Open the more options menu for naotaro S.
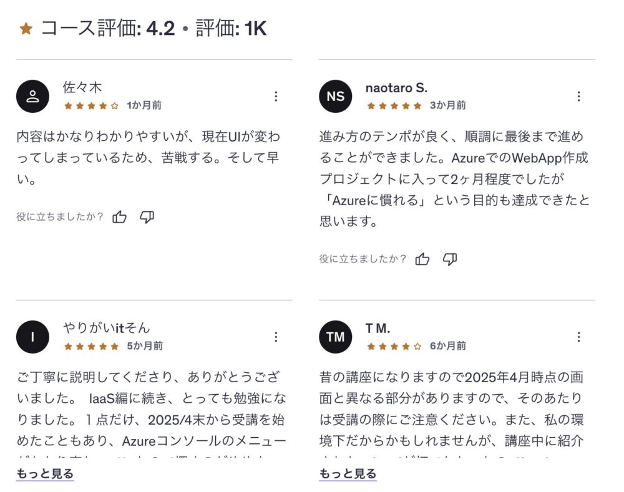This screenshot has width=624, height=492. pyautogui.click(x=578, y=96)
